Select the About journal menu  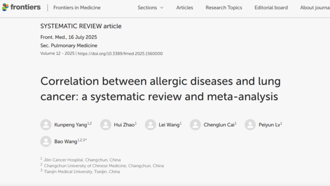[315, 7]
